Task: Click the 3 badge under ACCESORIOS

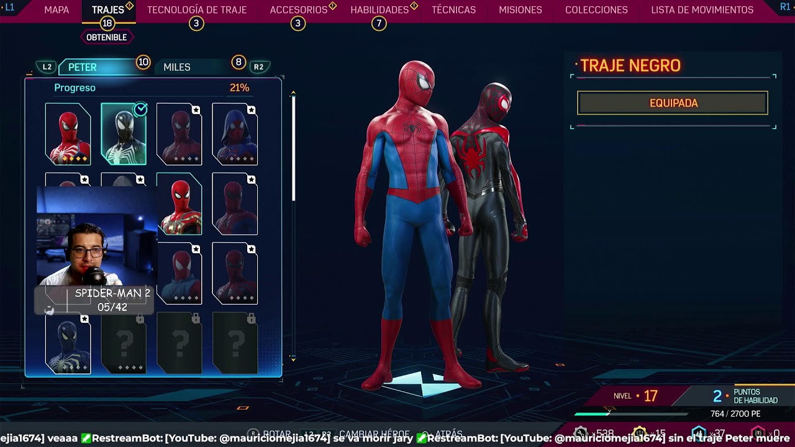Action: point(298,24)
